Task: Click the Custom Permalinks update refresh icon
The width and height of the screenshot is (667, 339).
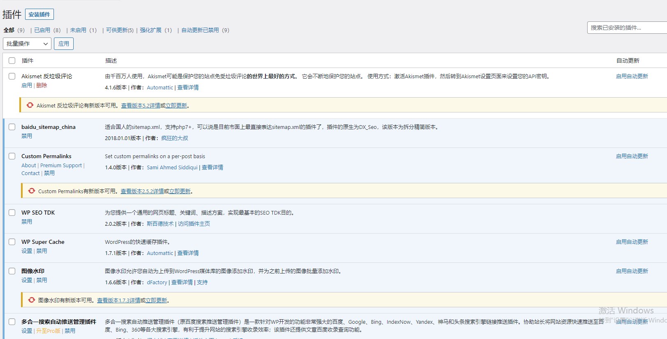Action: pos(32,191)
